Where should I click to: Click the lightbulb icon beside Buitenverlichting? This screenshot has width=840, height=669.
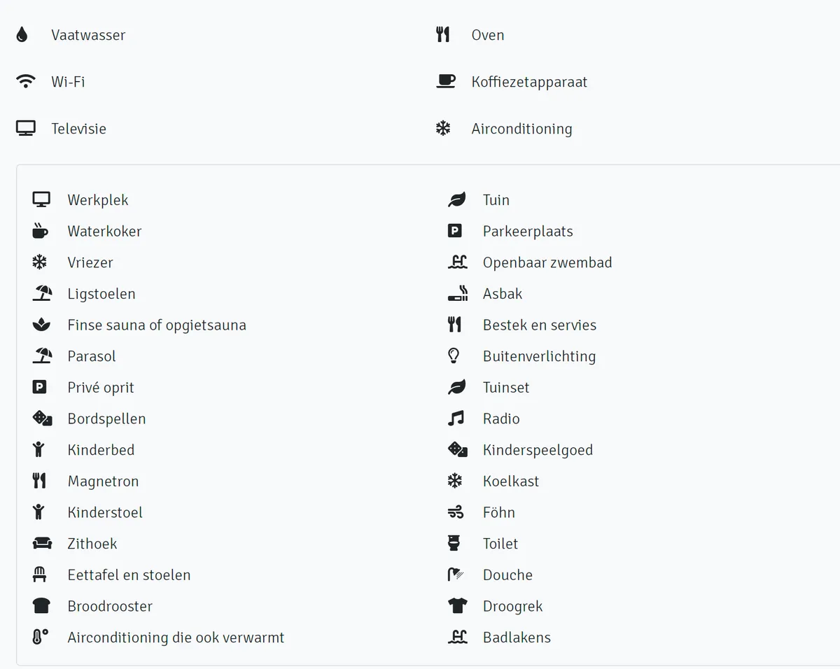click(x=454, y=356)
